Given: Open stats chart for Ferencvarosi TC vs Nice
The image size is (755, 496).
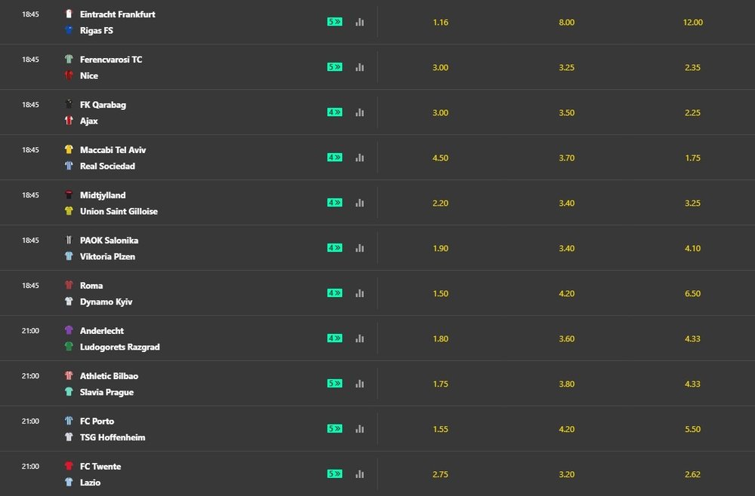Looking at the screenshot, I should point(359,67).
